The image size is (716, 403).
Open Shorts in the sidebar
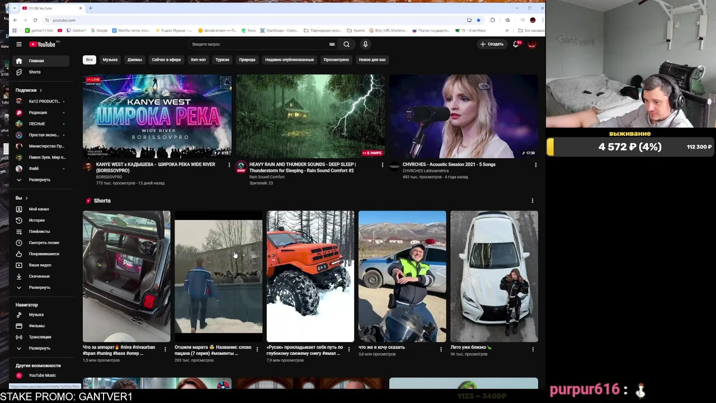coord(40,72)
